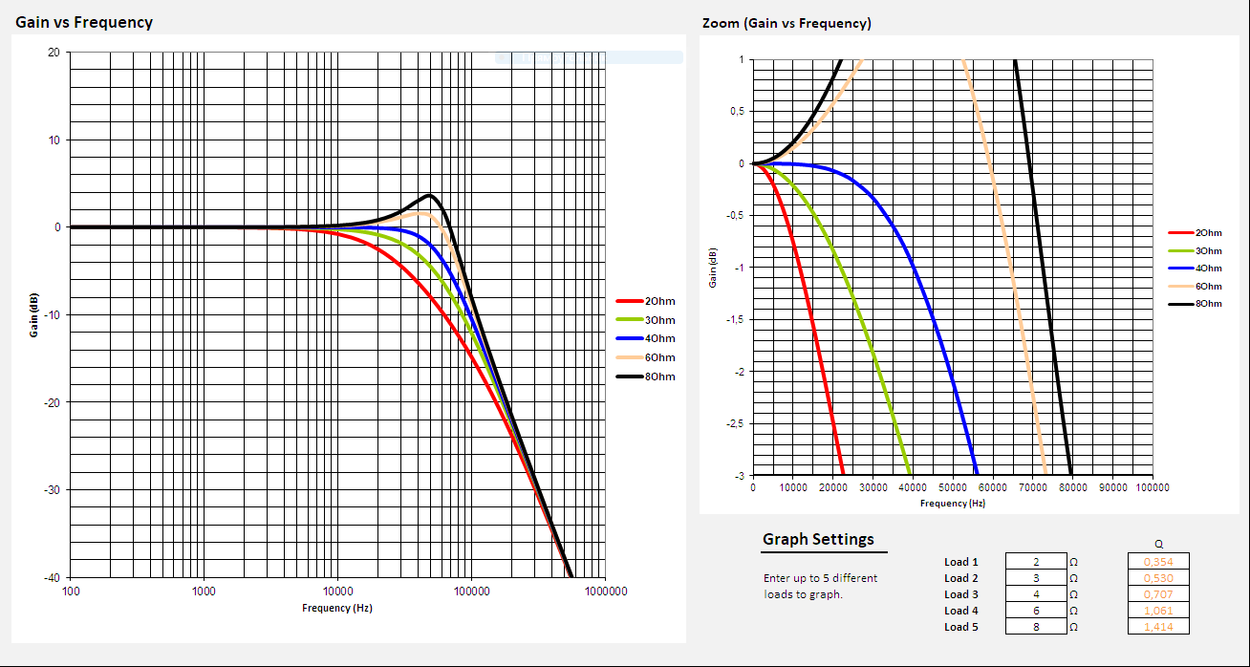Select the 6Ohm legend entry in the Zoom chart

(x=1195, y=286)
